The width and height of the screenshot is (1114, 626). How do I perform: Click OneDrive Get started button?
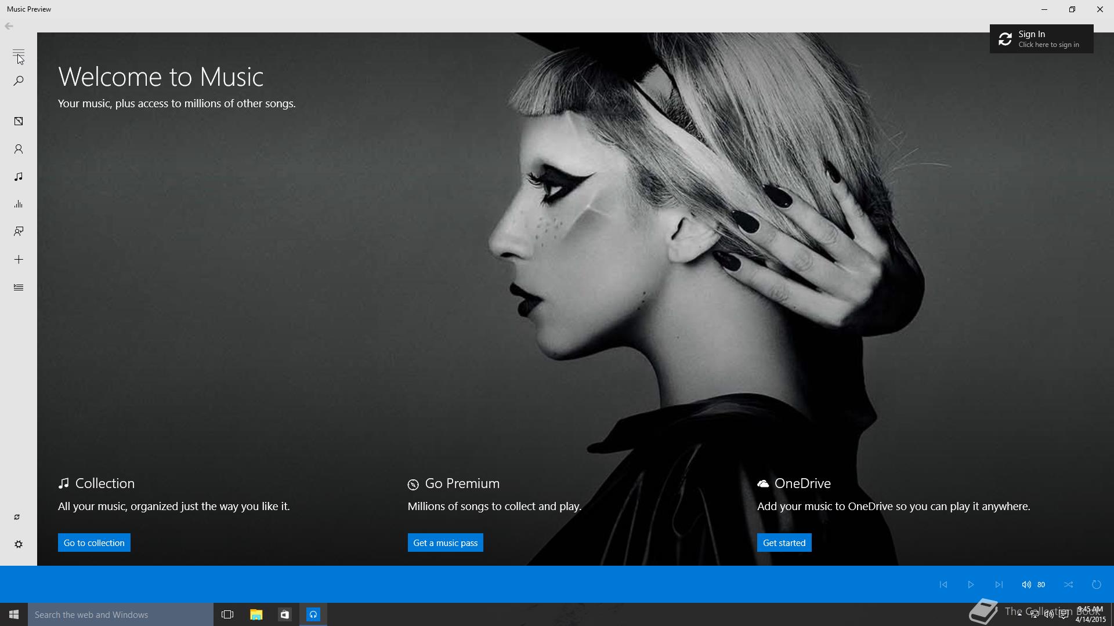[784, 543]
